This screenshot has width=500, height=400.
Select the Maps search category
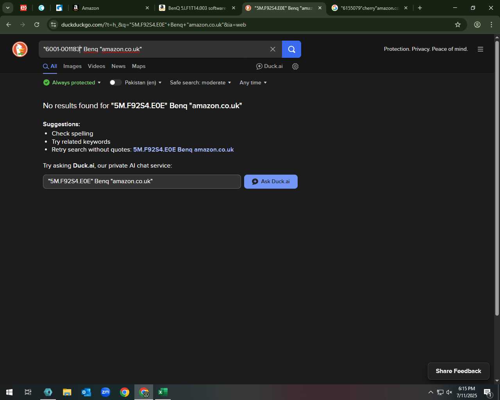pyautogui.click(x=139, y=66)
